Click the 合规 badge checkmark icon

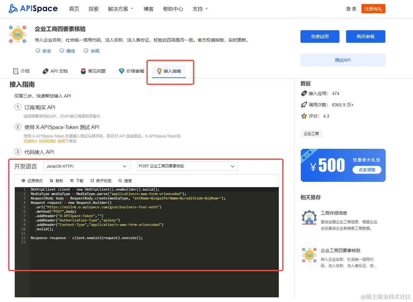tap(86, 51)
